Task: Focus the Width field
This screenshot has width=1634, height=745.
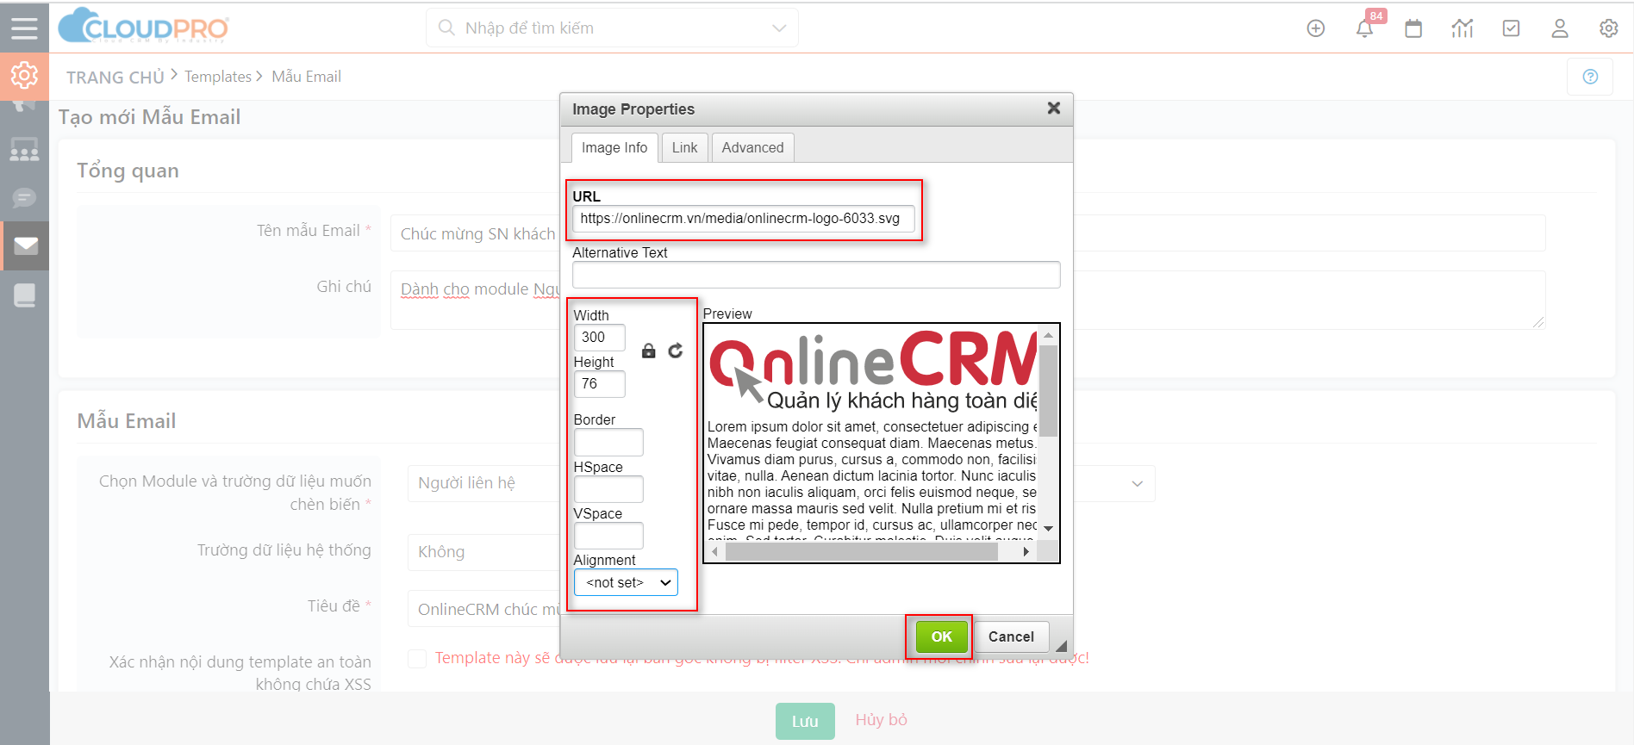Action: point(599,338)
